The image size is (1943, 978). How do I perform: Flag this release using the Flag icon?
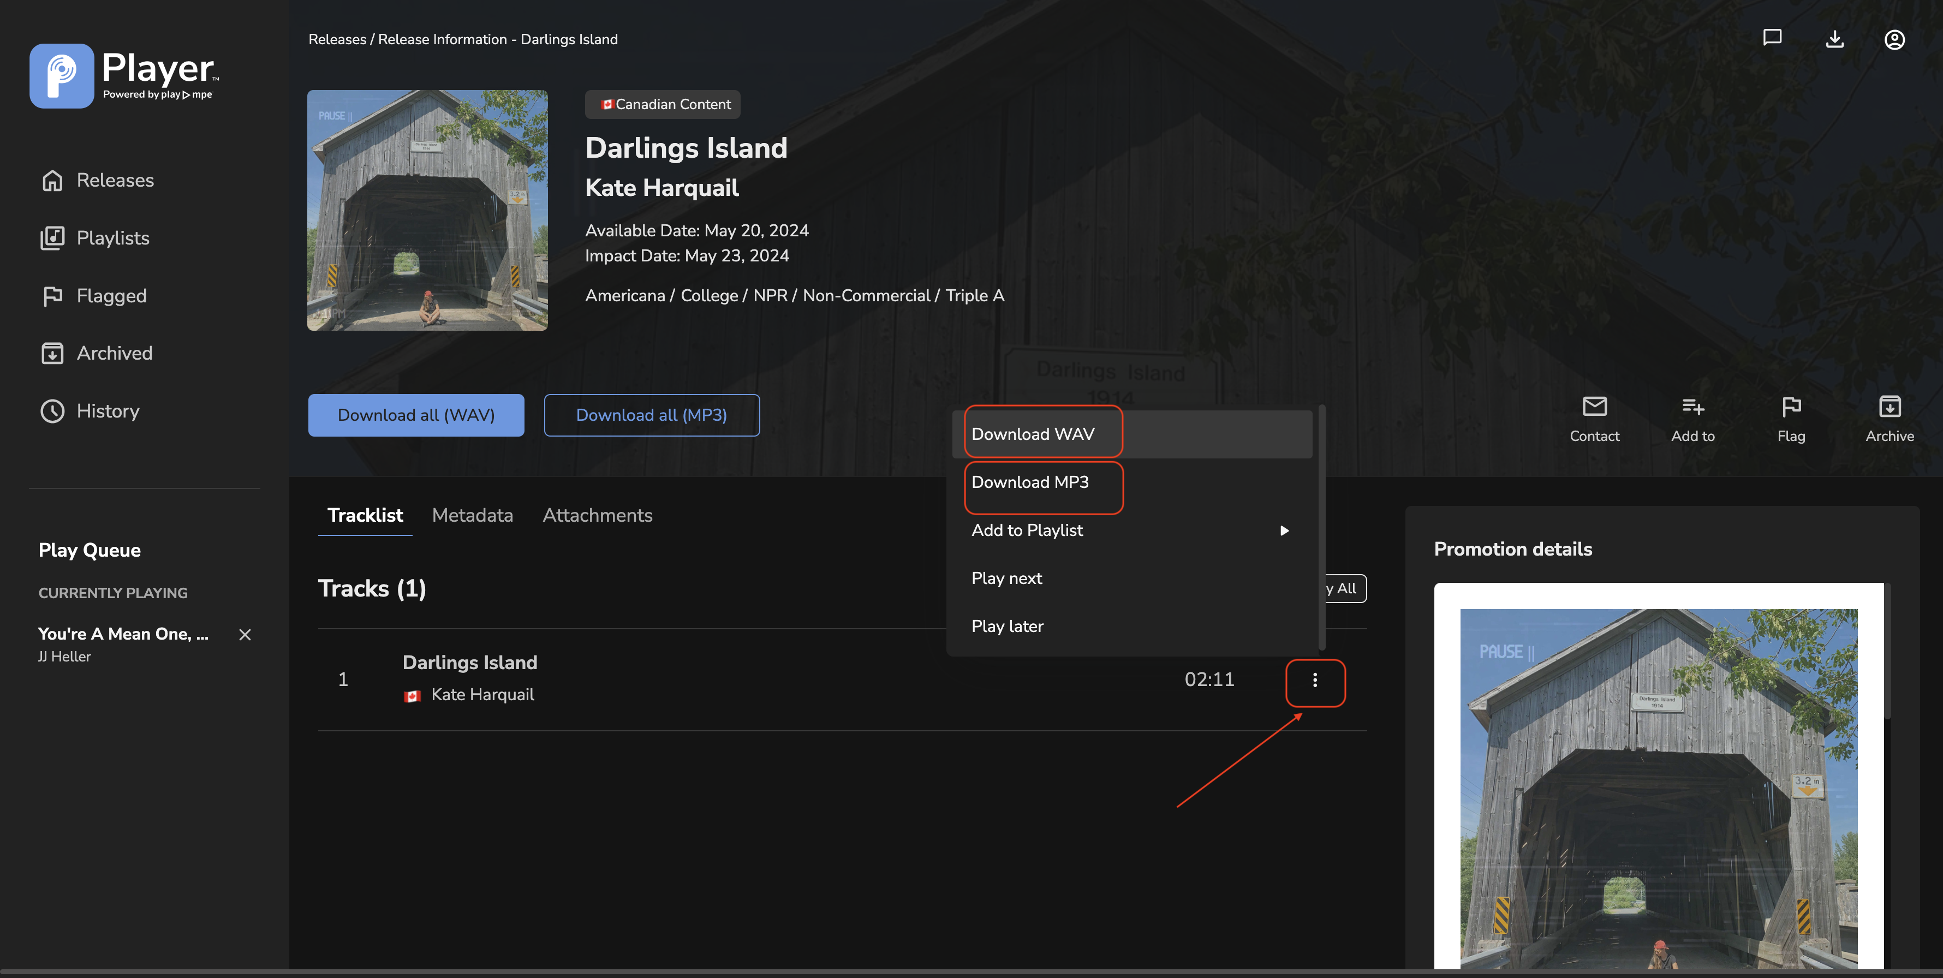click(1791, 407)
